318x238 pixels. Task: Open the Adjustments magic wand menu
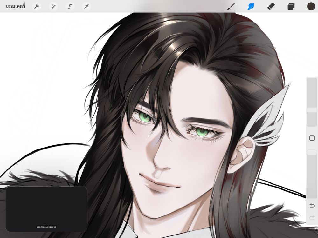[x=53, y=6]
